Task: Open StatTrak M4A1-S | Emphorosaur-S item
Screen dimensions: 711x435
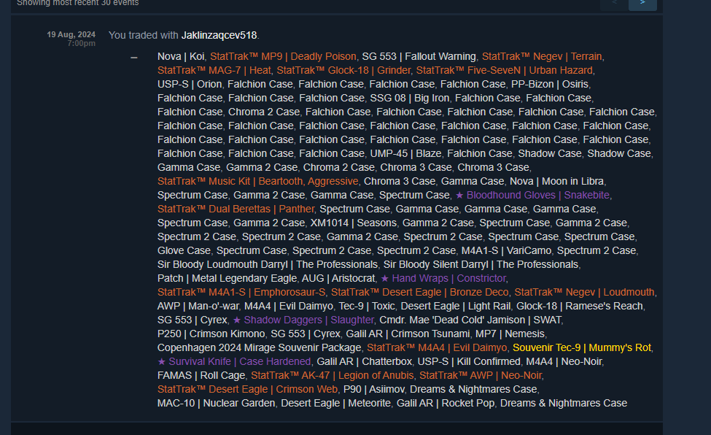Action: click(x=241, y=292)
